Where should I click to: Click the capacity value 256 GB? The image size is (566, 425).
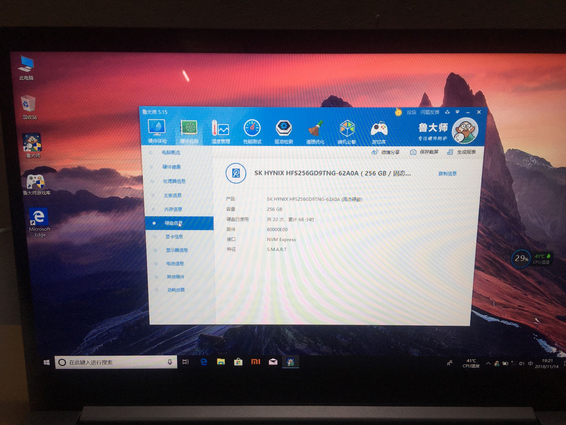coord(275,209)
